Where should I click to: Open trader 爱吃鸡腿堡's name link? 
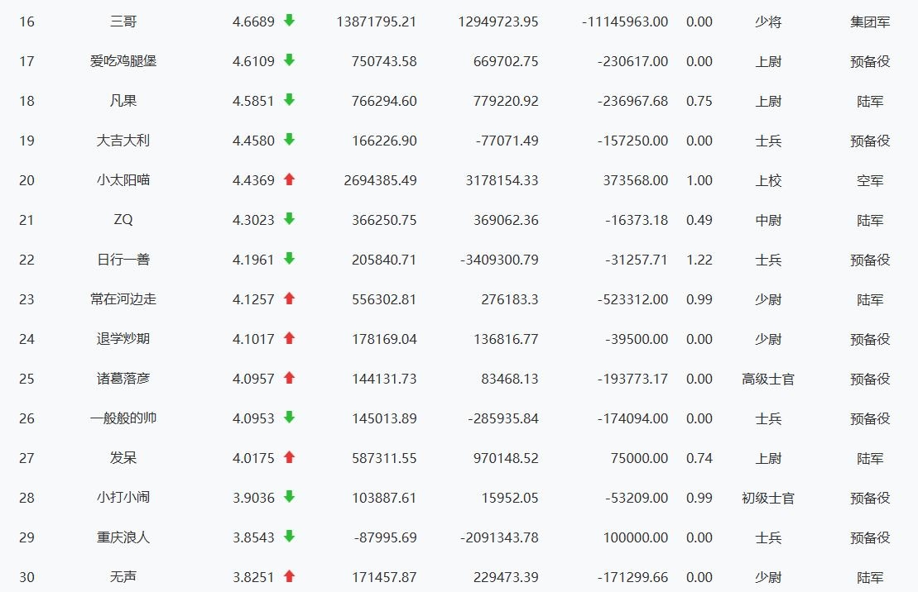[123, 61]
